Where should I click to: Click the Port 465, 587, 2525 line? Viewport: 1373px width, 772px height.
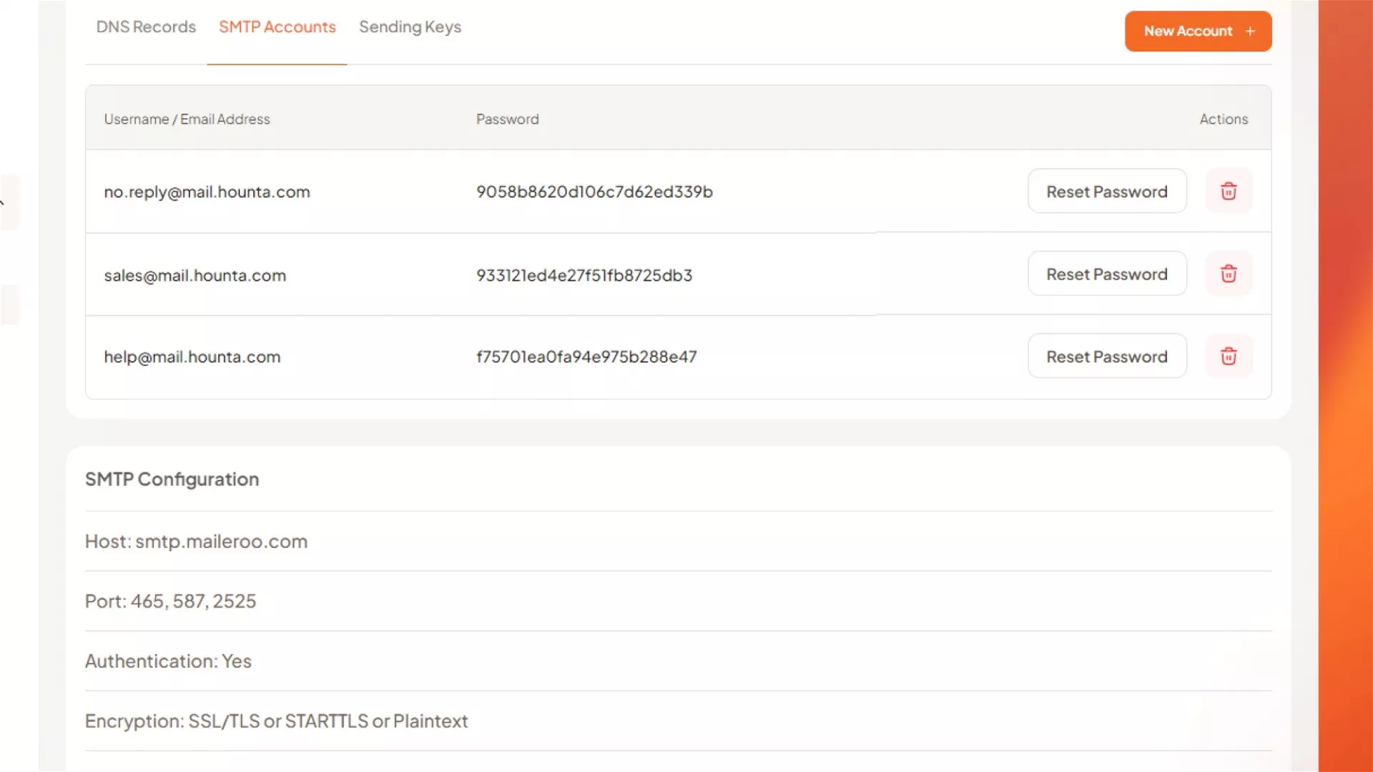click(x=170, y=601)
